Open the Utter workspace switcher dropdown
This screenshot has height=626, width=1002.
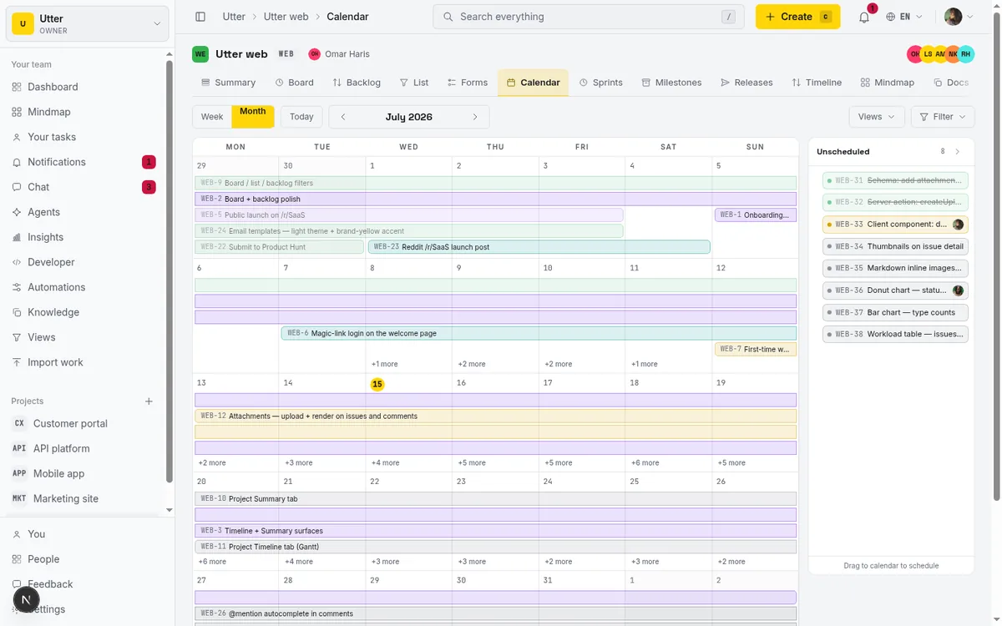88,23
